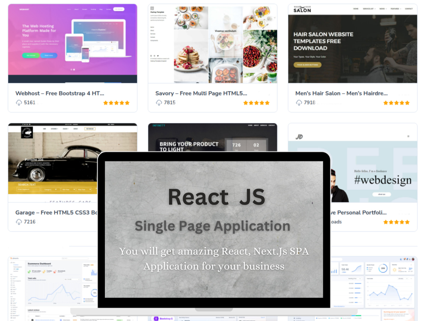Click the fifth star of Men's Hair Salon rating
Image resolution: width=428 pixels, height=321 pixels.
coord(407,103)
